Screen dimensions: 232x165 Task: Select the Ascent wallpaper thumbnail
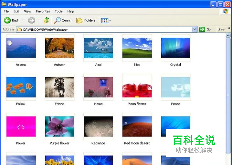click(21, 48)
